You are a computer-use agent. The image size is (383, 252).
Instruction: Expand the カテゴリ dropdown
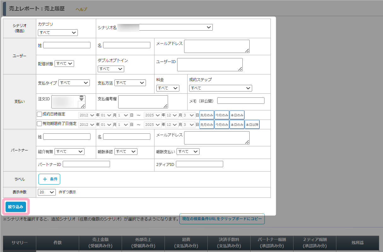tap(58, 32)
